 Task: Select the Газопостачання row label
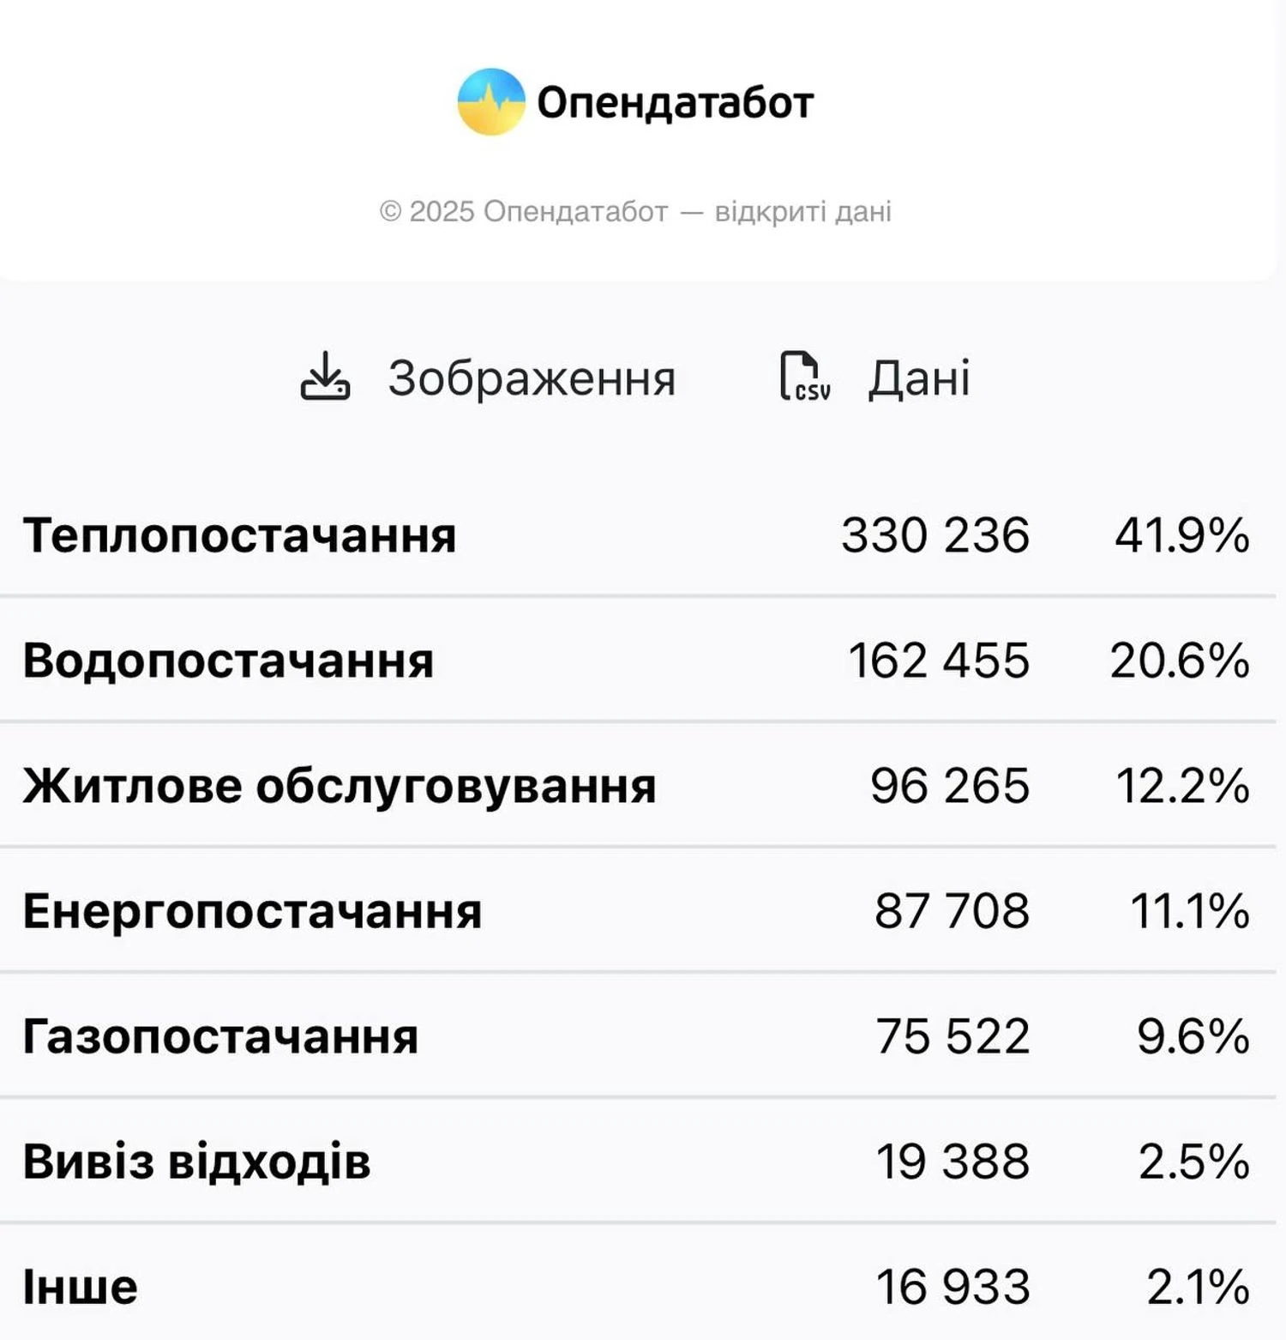pyautogui.click(x=220, y=1036)
